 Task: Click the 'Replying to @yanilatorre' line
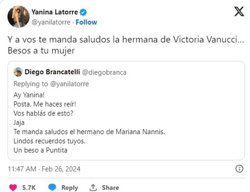pos(51,84)
